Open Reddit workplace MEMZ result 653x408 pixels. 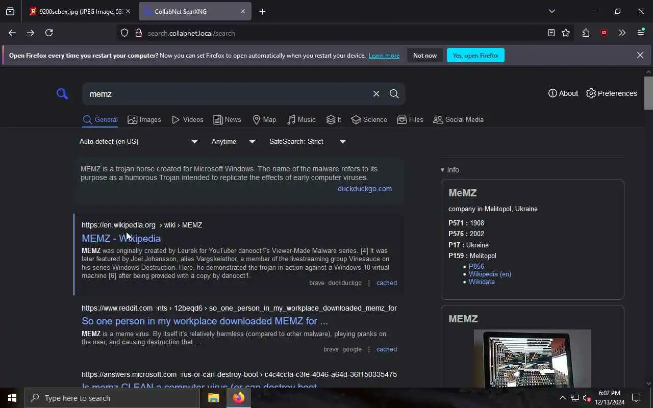pos(205,321)
